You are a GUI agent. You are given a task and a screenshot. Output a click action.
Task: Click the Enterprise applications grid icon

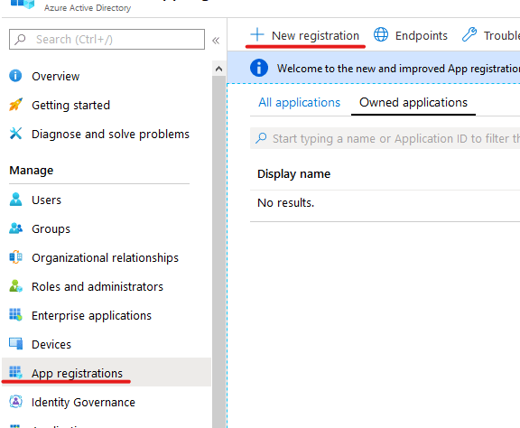(x=15, y=315)
